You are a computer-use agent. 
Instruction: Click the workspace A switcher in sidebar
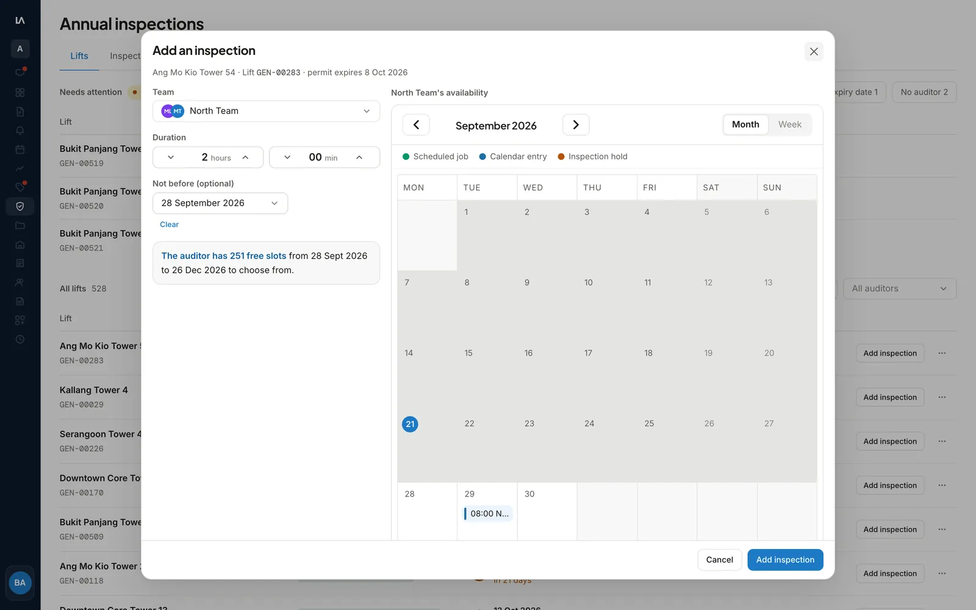[x=20, y=49]
